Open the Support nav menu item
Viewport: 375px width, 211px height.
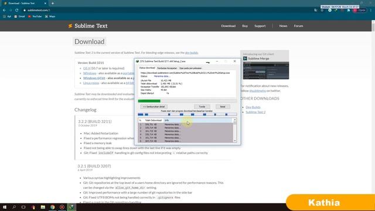click(260, 26)
